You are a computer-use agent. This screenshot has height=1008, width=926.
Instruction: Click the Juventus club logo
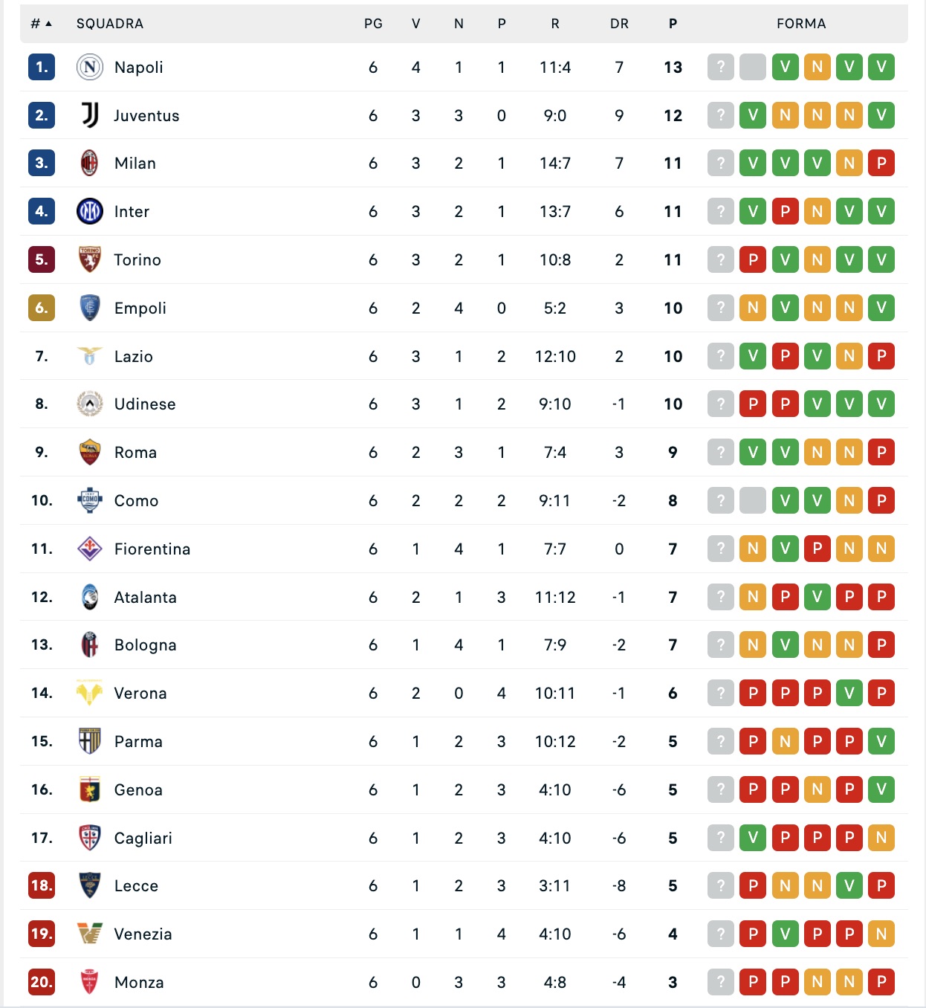pos(89,115)
